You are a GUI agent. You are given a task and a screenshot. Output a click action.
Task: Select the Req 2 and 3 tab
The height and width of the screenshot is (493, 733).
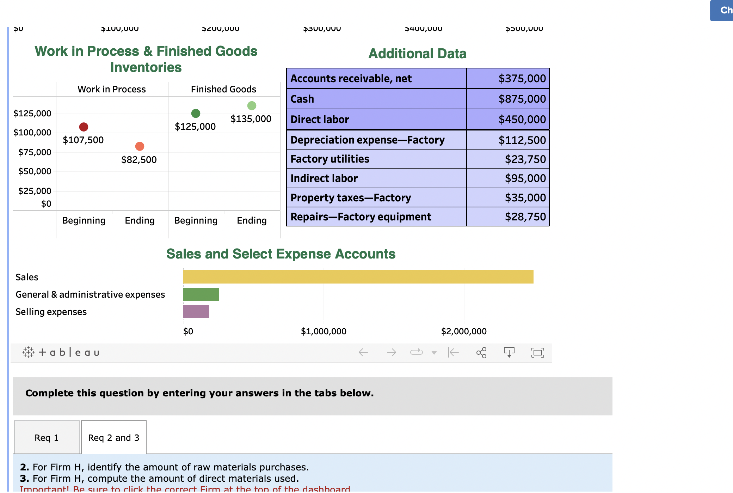(113, 438)
